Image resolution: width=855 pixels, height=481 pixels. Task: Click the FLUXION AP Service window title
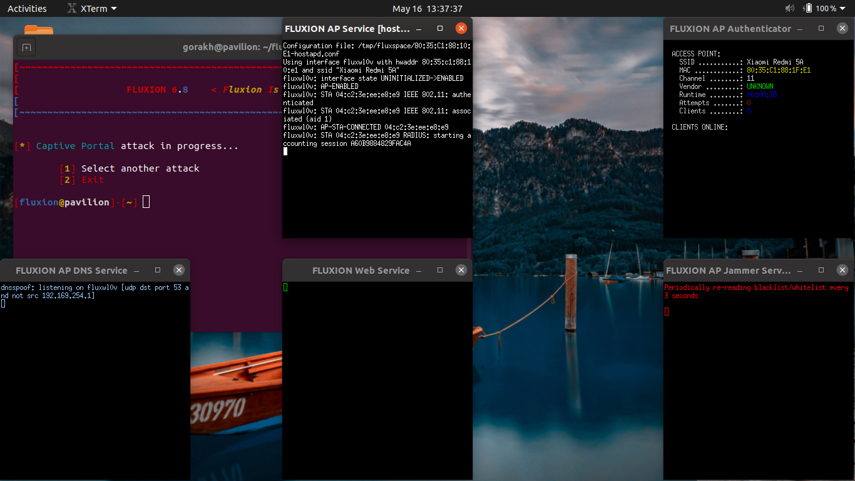click(347, 29)
